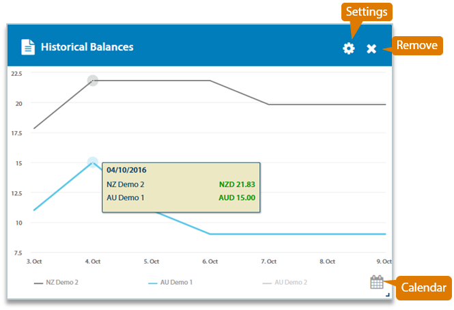Click the AUD 15.00 value in tooltip
The width and height of the screenshot is (454, 310).
tap(237, 198)
